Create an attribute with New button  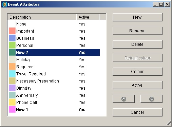point(137,17)
